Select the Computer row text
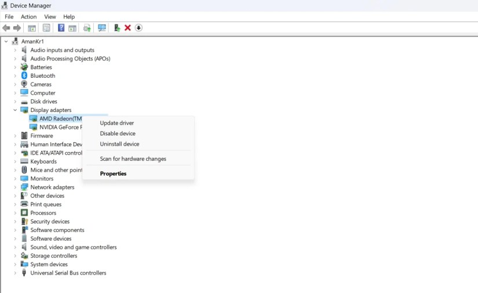The width and height of the screenshot is (478, 293). (43, 93)
